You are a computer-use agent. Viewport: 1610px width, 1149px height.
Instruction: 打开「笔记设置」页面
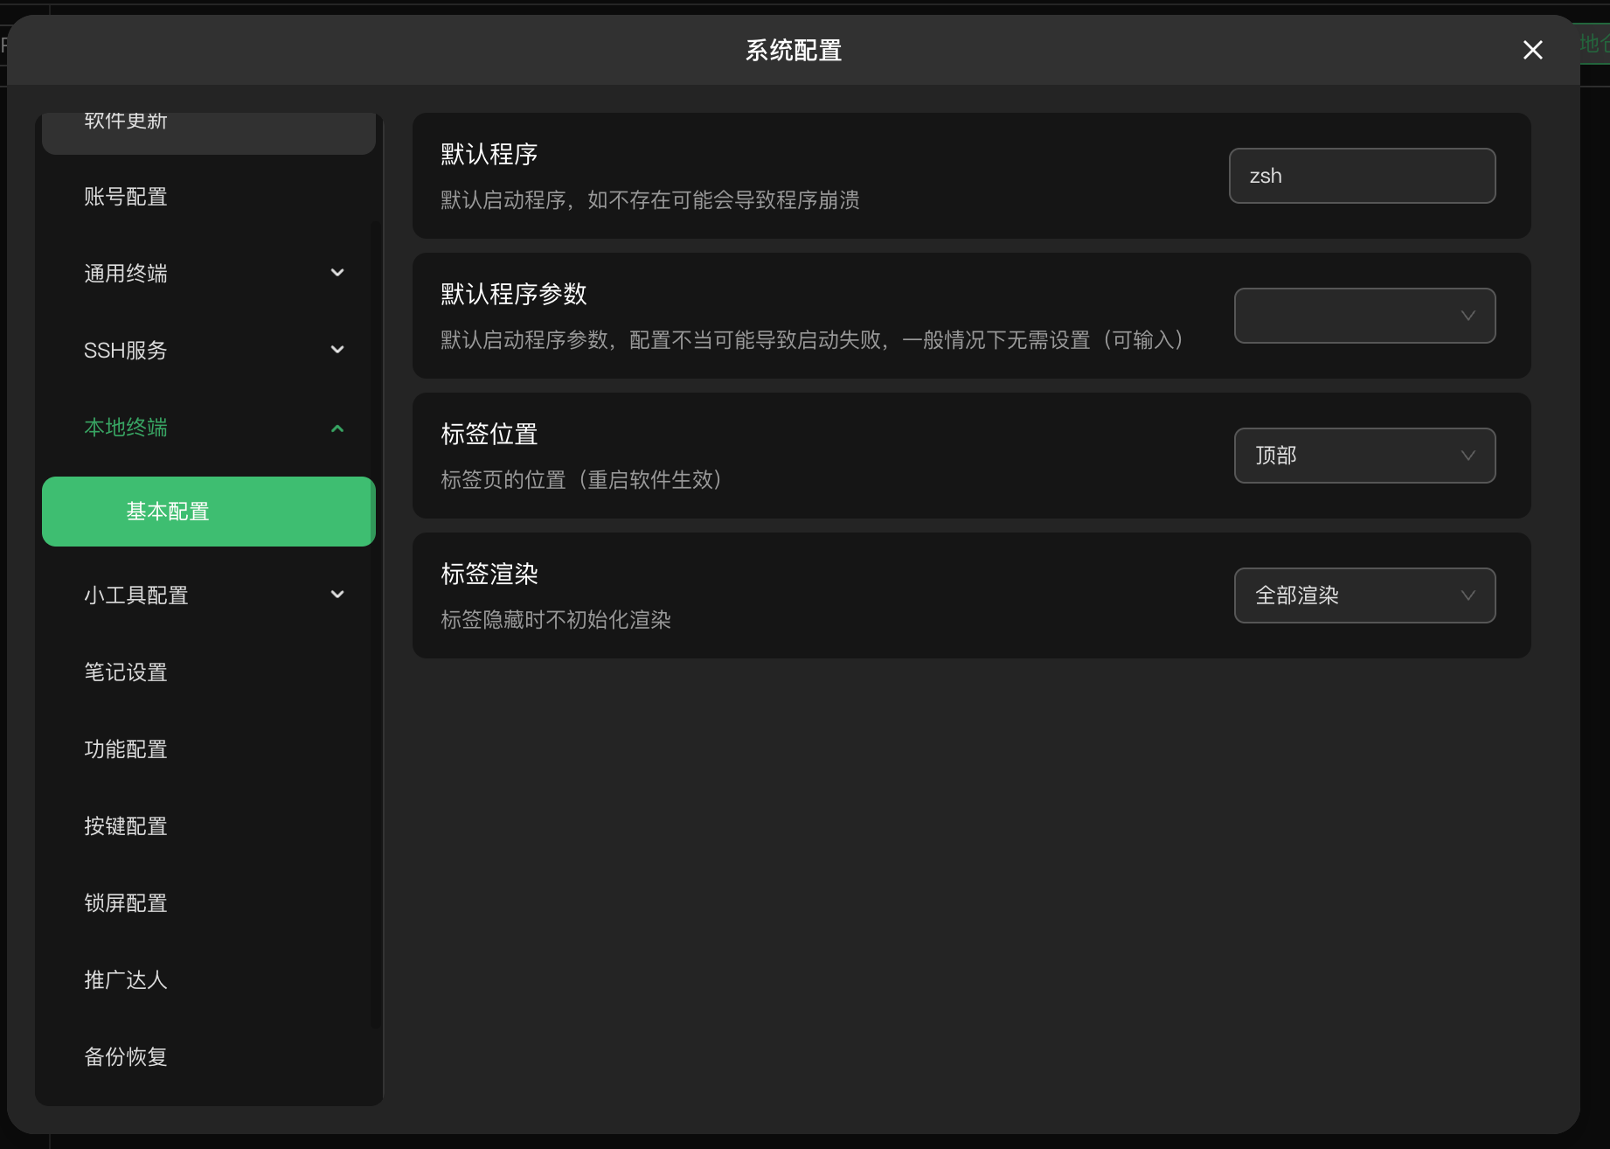[126, 672]
